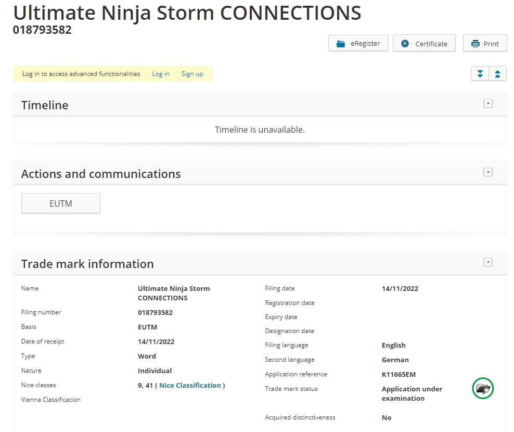This screenshot has width=514, height=432.
Task: Click the page title Ultimate Ninja Storm CONNECTIONS
Action: click(187, 13)
